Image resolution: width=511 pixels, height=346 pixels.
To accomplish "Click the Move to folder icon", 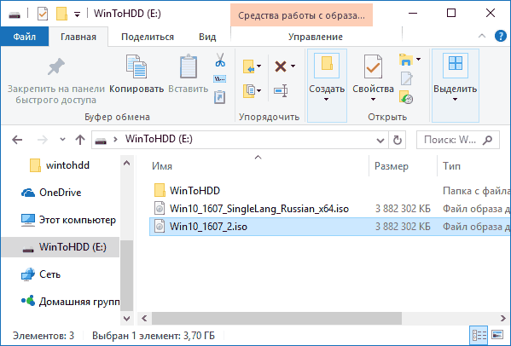I will click(248, 66).
